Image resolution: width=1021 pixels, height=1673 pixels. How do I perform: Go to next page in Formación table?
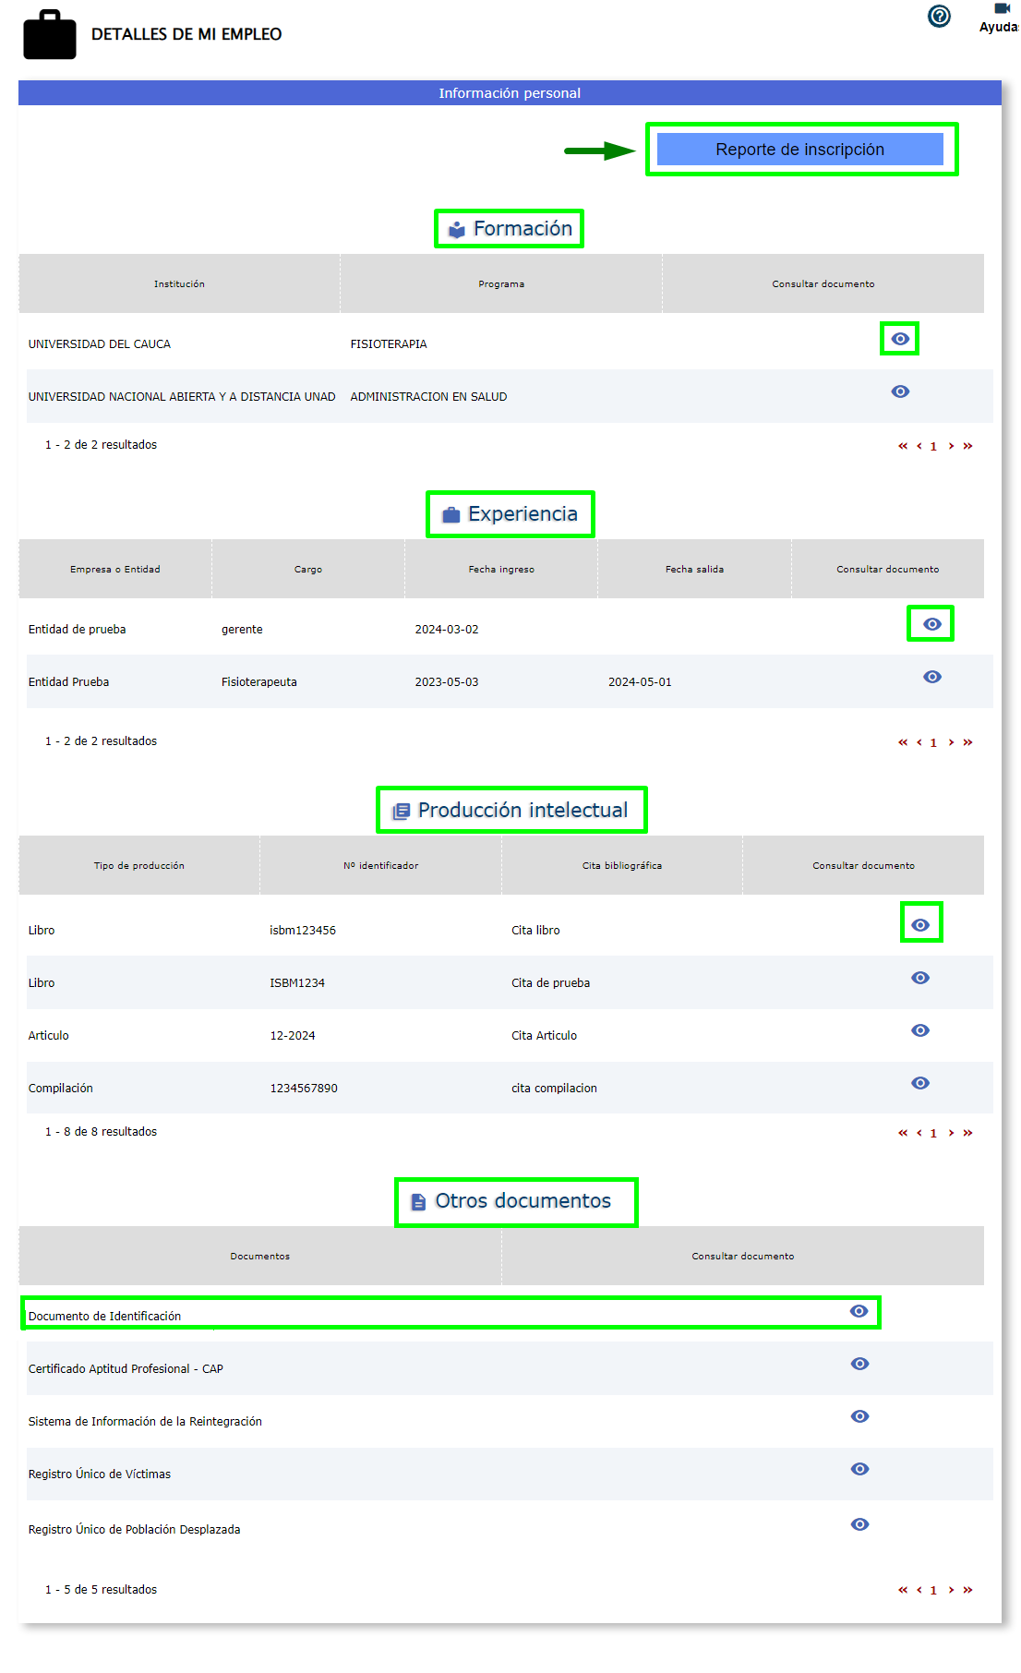[x=951, y=447]
